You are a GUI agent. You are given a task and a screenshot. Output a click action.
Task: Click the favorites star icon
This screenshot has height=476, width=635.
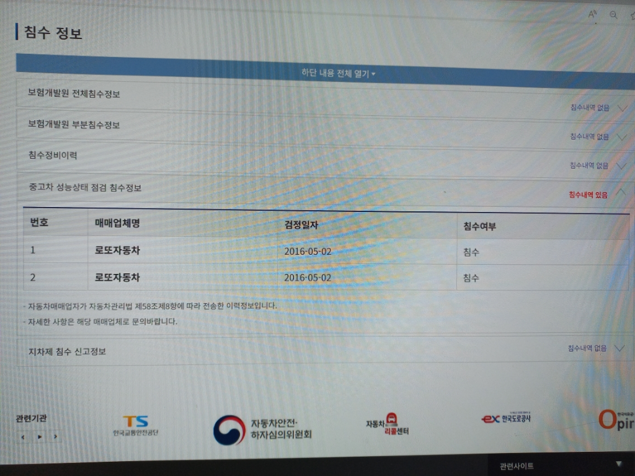tap(631, 17)
